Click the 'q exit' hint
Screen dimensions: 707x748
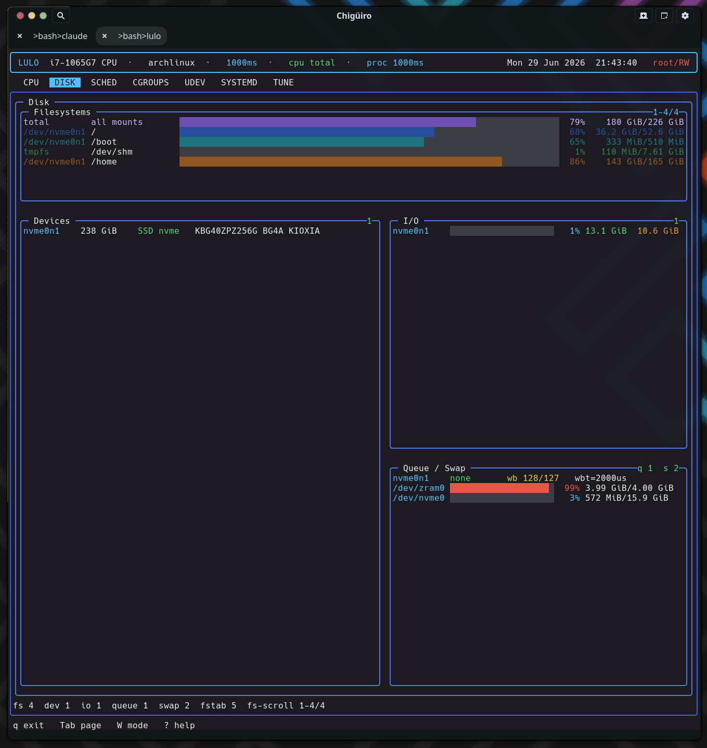point(29,725)
